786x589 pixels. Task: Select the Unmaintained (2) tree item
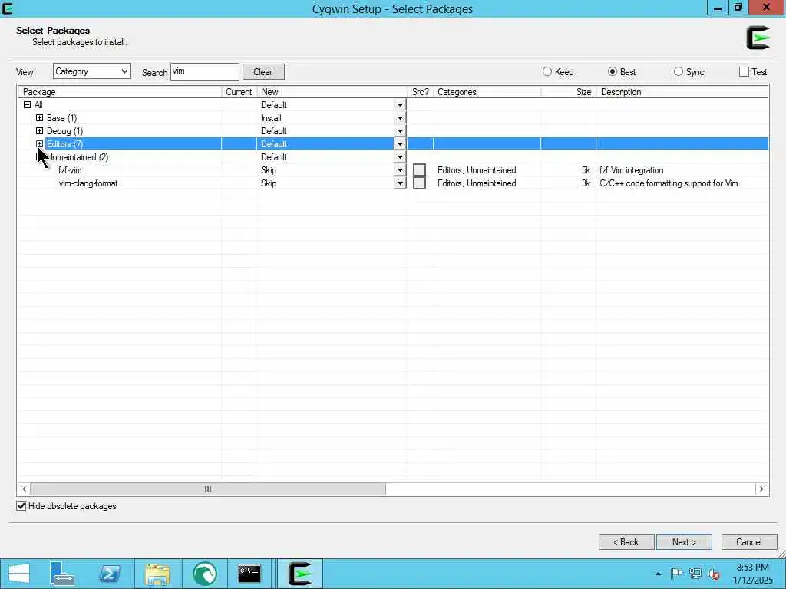[x=78, y=157]
